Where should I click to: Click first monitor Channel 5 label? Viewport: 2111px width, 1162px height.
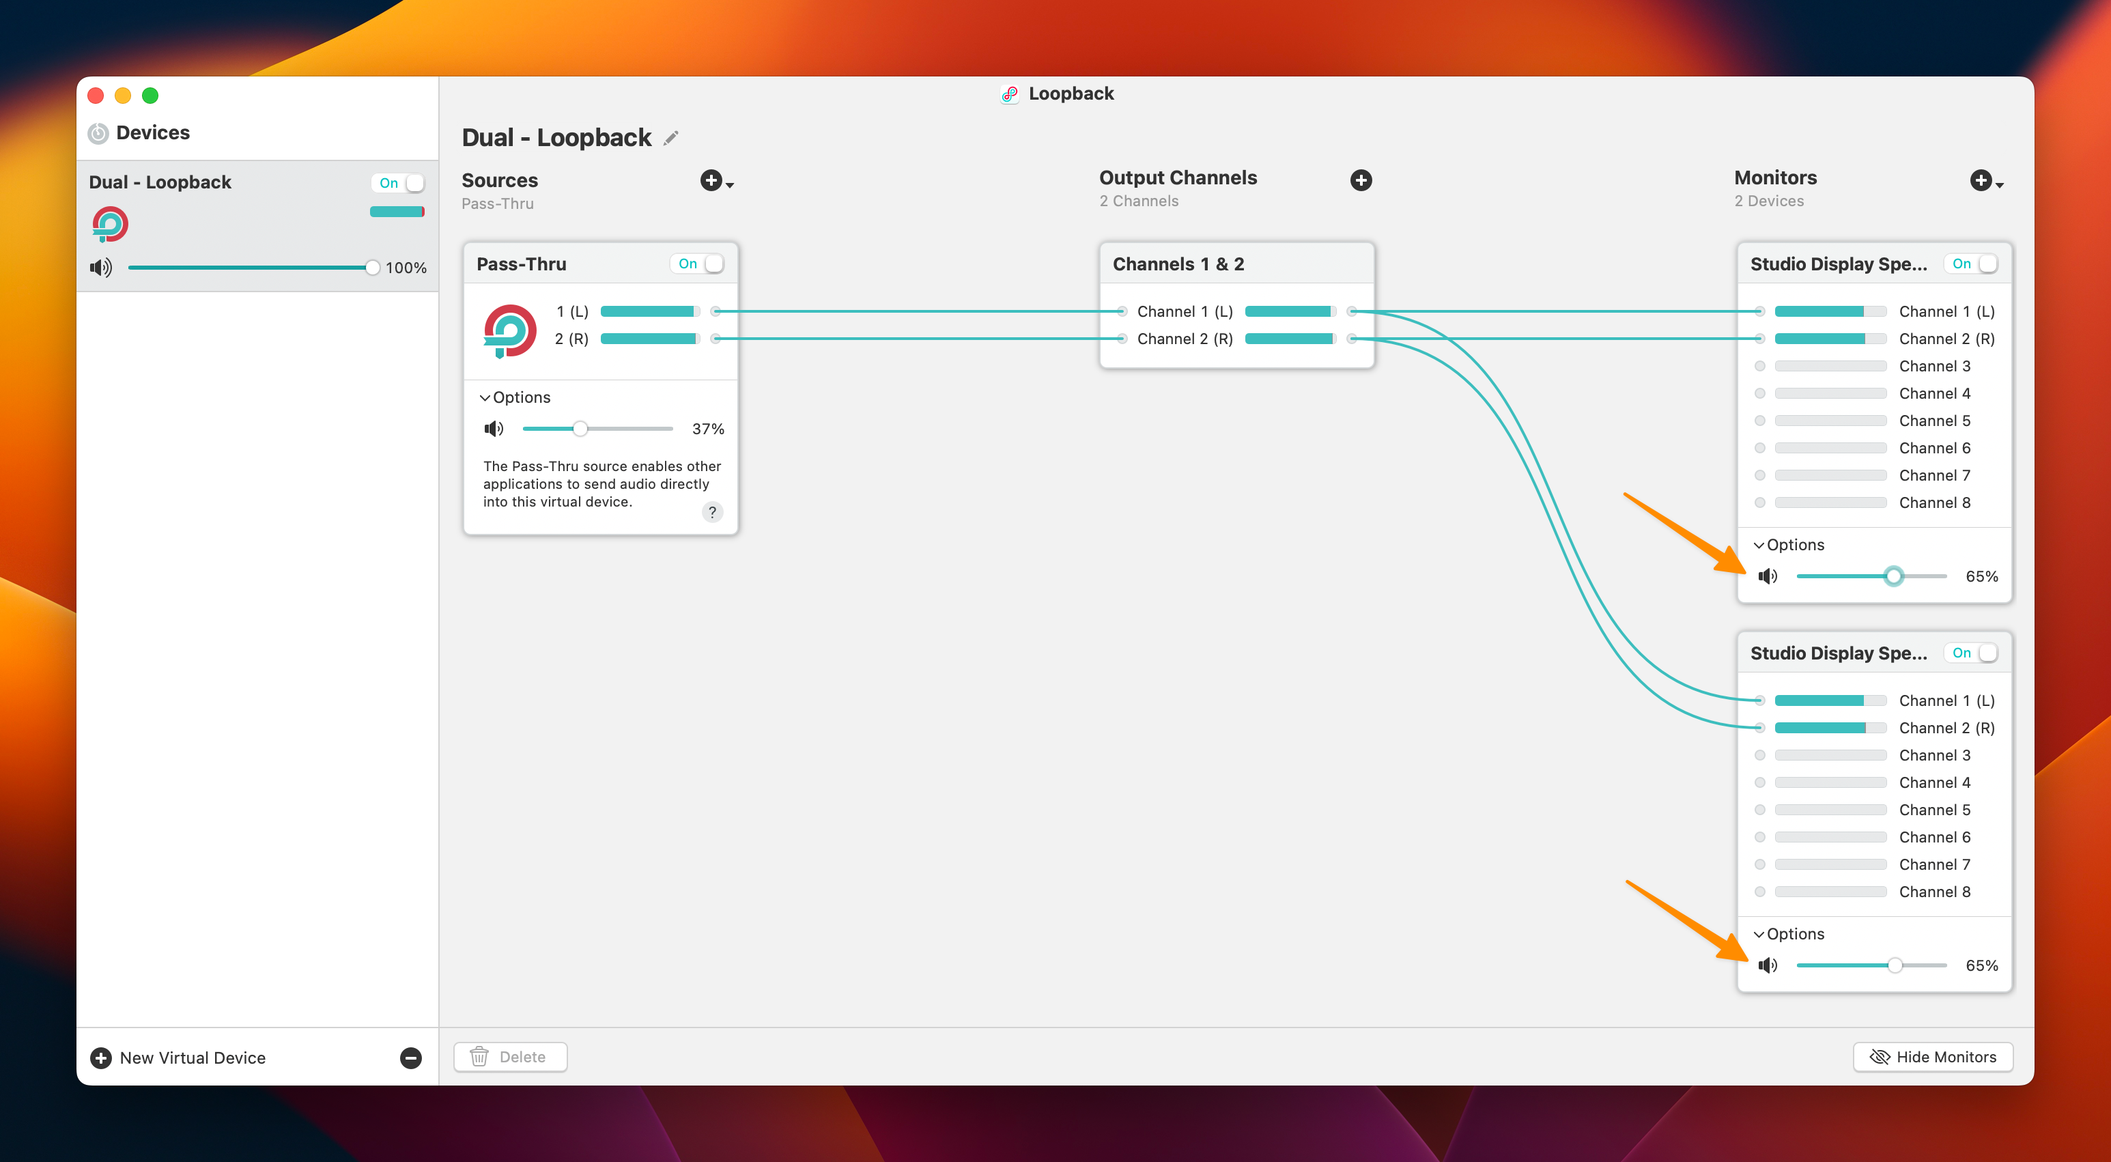point(1934,421)
